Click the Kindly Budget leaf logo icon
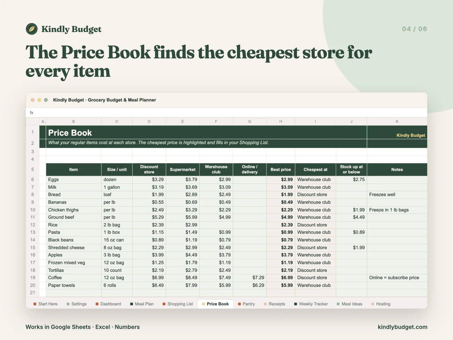 (32, 29)
